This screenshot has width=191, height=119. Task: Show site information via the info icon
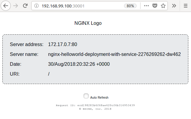pos(36,6)
